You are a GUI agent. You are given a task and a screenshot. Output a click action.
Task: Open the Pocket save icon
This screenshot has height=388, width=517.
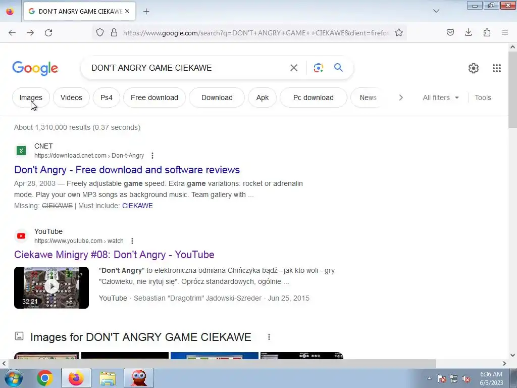pos(450,32)
